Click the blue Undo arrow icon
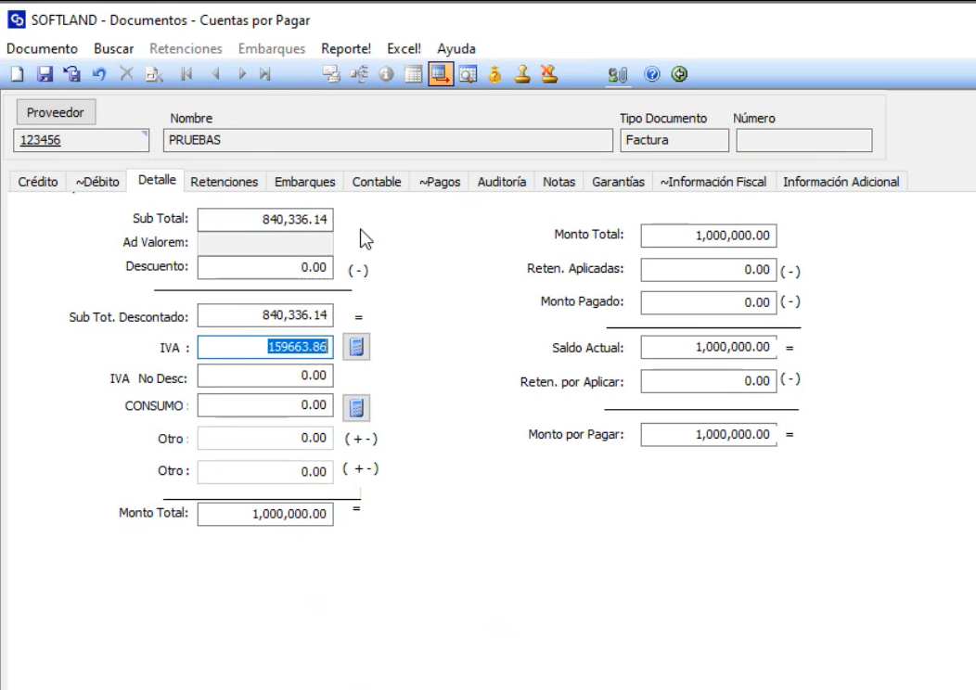The height and width of the screenshot is (690, 976). pyautogui.click(x=99, y=75)
